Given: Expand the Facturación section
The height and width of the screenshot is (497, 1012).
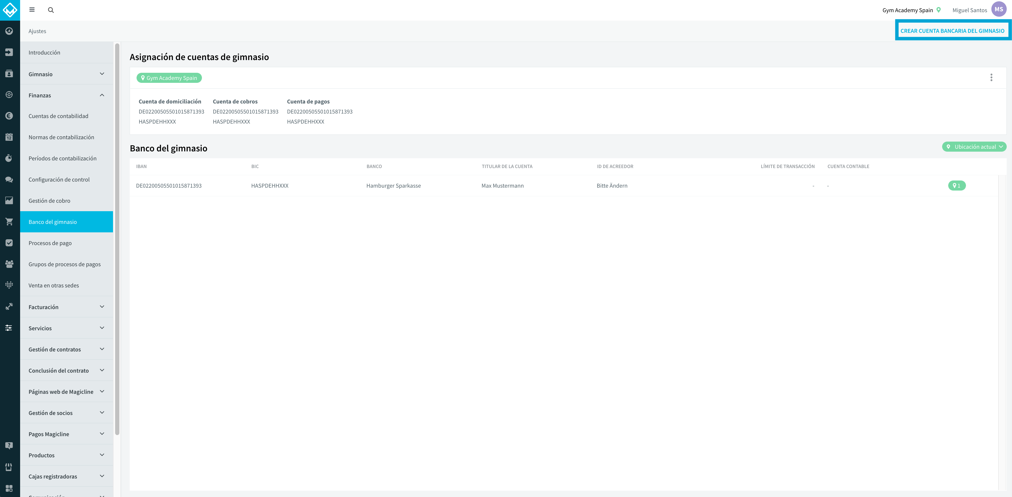Looking at the screenshot, I should tap(66, 307).
